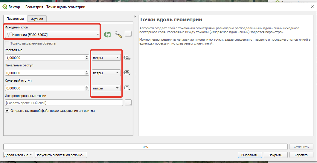This screenshot has height=163, width=317.
Task: Click the green iterate-over-layer icon
Action: (x=108, y=35)
